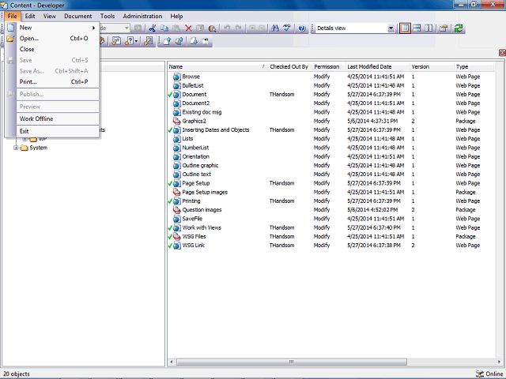Click the horizontal scrollbar thumb

coord(292,362)
